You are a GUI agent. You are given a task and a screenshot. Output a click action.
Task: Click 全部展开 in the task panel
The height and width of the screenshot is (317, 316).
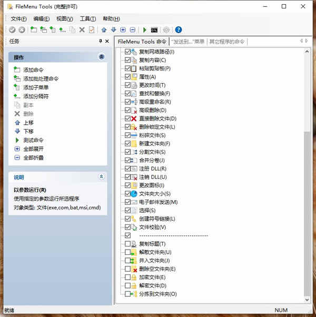pos(33,149)
